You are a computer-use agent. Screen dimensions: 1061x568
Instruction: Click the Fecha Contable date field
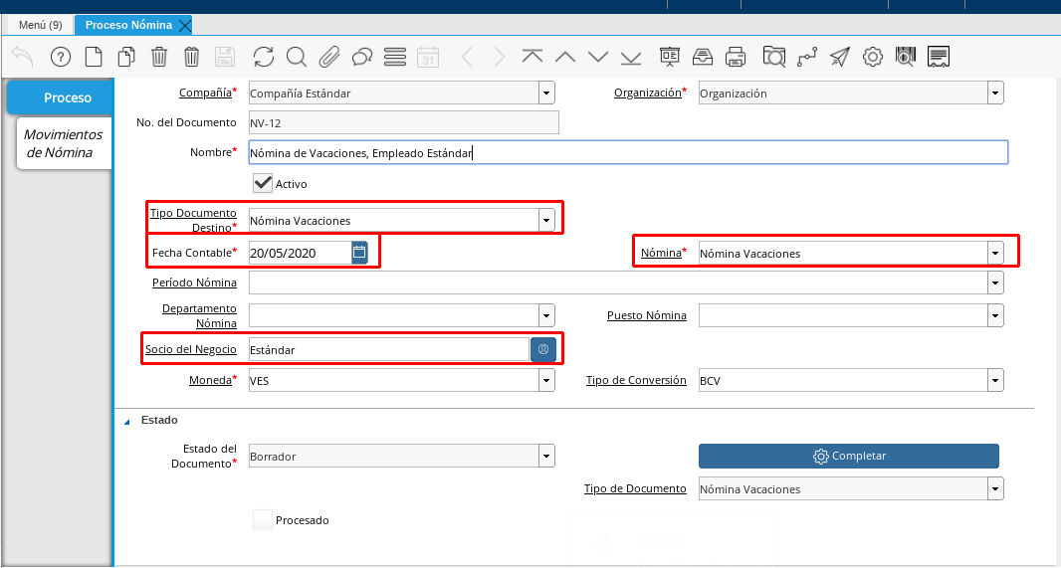pyautogui.click(x=301, y=253)
